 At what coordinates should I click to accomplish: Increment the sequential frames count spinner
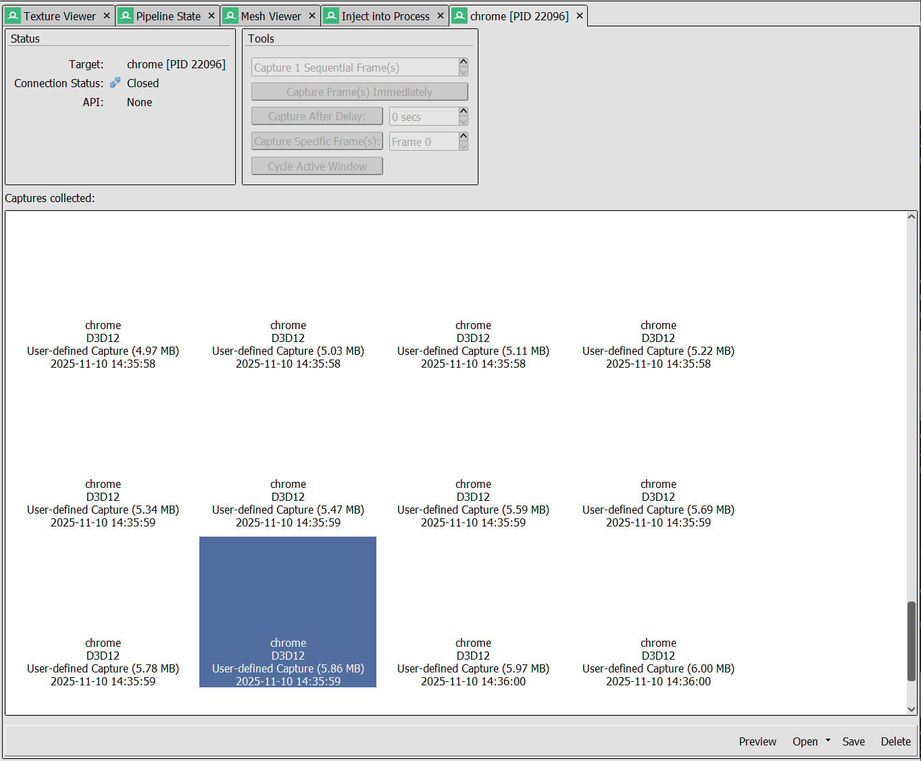463,63
